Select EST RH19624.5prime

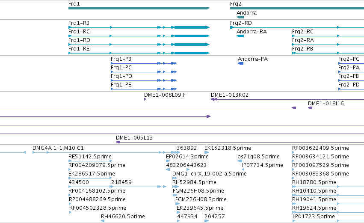314,208
